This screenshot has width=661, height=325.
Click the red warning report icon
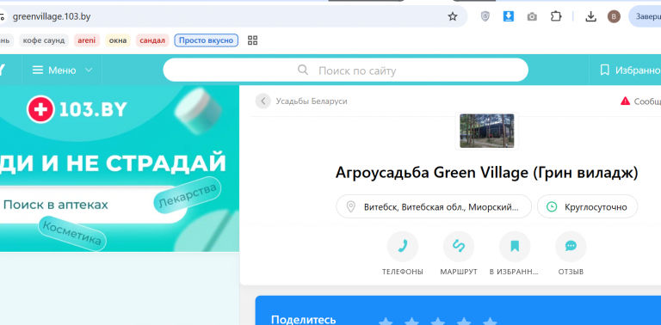pyautogui.click(x=625, y=101)
